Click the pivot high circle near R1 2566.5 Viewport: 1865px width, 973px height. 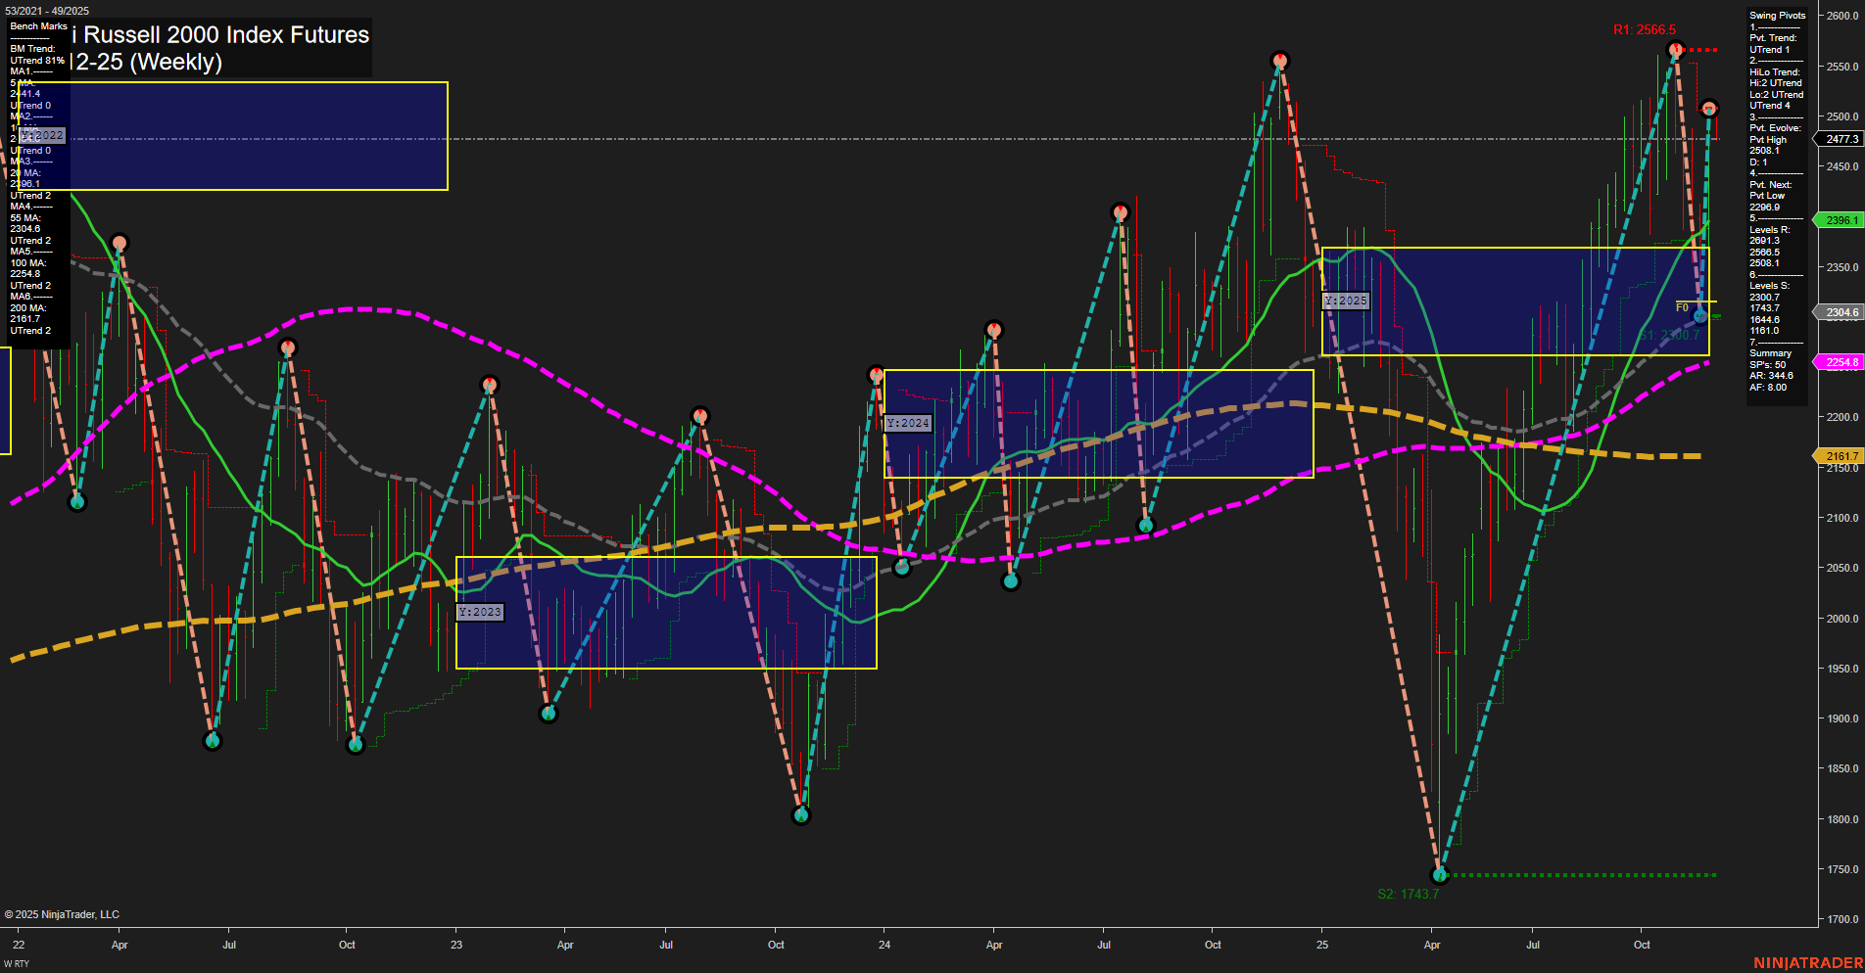click(x=1675, y=47)
